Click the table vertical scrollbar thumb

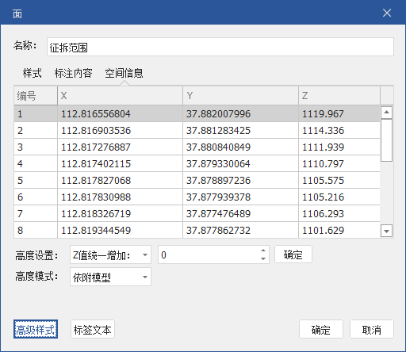click(386, 140)
